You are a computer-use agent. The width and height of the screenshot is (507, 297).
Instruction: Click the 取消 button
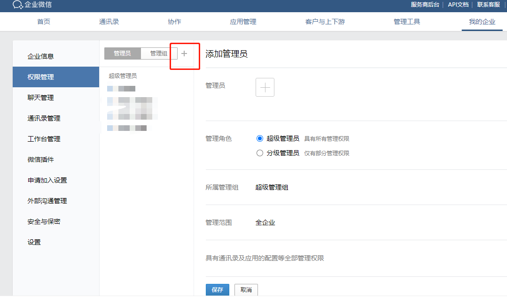(246, 289)
